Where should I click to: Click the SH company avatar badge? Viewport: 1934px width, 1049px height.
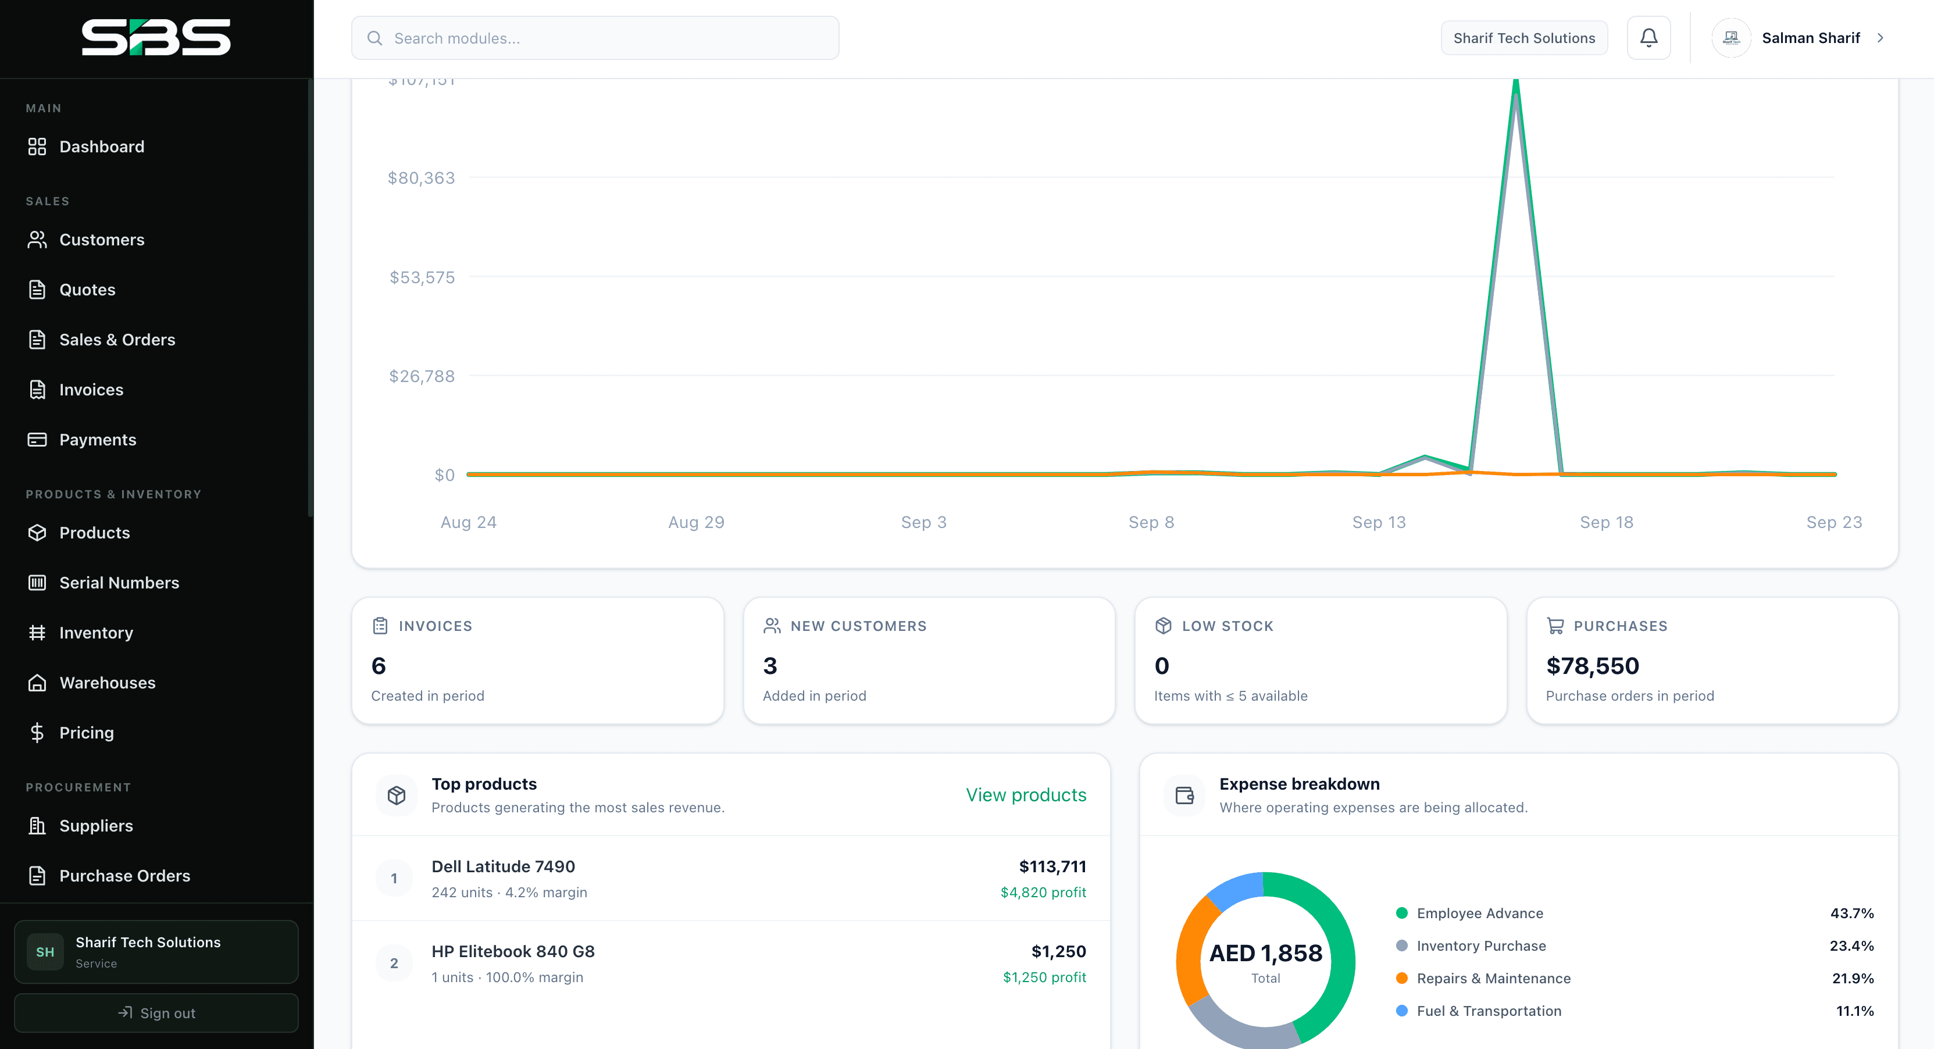point(45,951)
